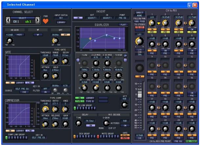Open the INSERT OUT GEQOUT1 selector
Image resolution: width=200 pixels, height=145 pixels.
pos(92,18)
